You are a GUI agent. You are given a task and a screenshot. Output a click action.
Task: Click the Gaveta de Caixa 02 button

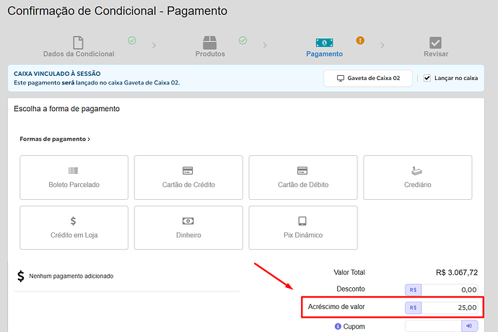click(x=368, y=78)
